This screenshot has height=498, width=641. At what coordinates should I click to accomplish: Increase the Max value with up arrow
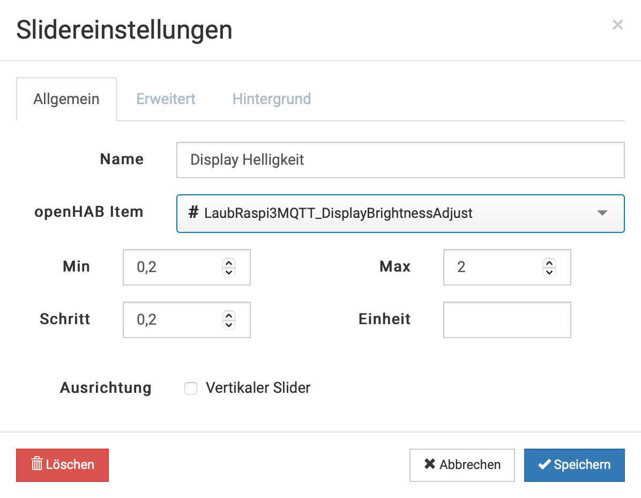(x=549, y=263)
